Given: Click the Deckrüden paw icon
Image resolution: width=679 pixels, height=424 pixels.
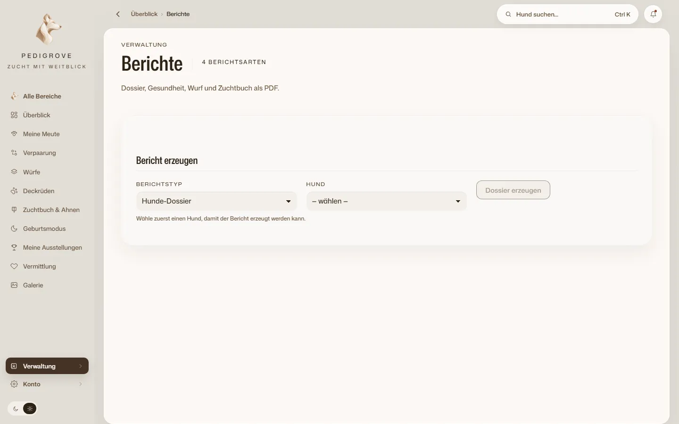Looking at the screenshot, I should (x=14, y=191).
